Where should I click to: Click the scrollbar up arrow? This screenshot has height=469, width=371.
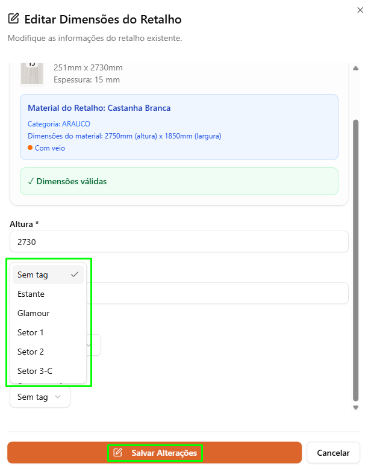[355, 68]
